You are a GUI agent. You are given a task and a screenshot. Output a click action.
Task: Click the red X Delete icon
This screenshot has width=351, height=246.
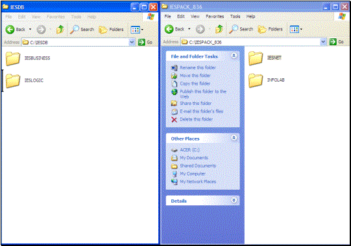click(174, 120)
